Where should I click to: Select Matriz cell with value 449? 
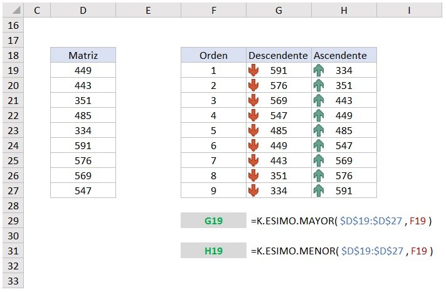point(83,70)
